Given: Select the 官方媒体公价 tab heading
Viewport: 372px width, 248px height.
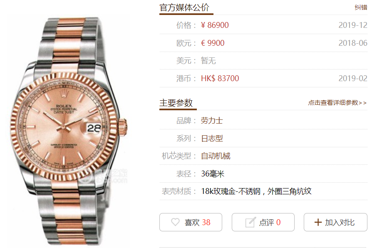Looking at the screenshot, I should [x=184, y=7].
